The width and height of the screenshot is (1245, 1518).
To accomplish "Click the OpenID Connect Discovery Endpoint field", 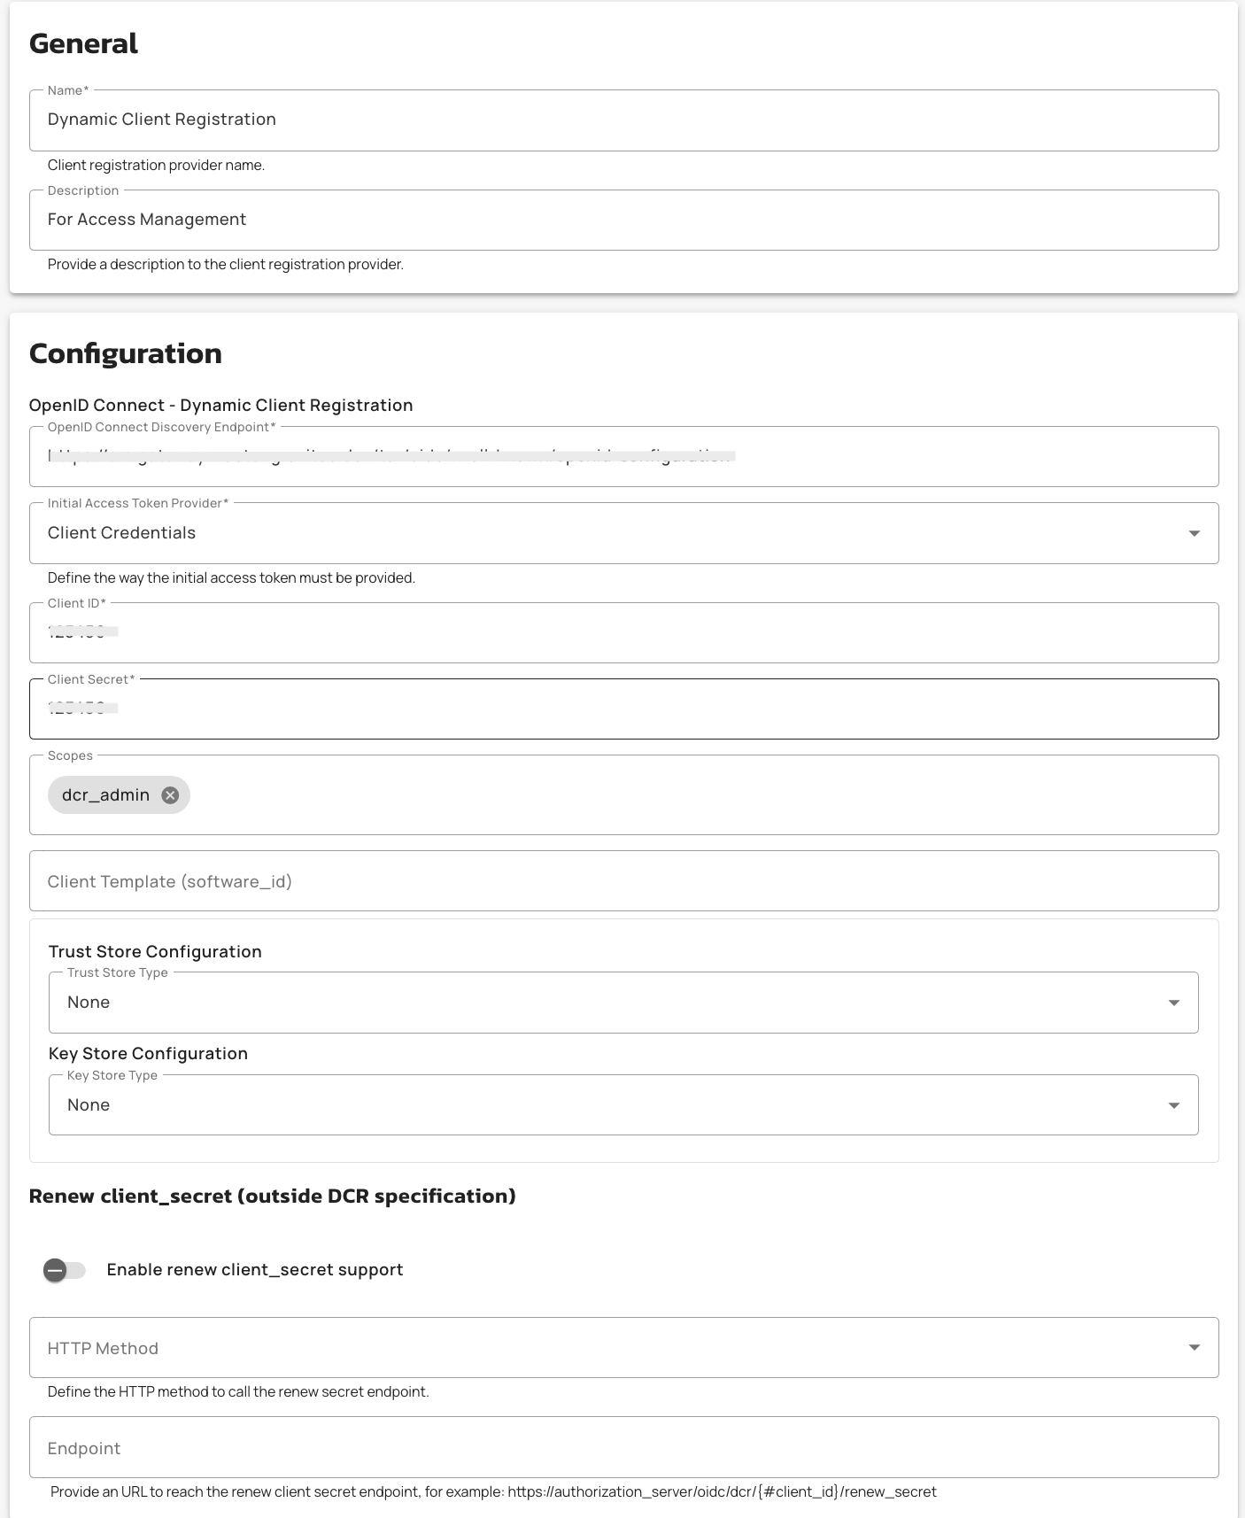I will point(885,457).
